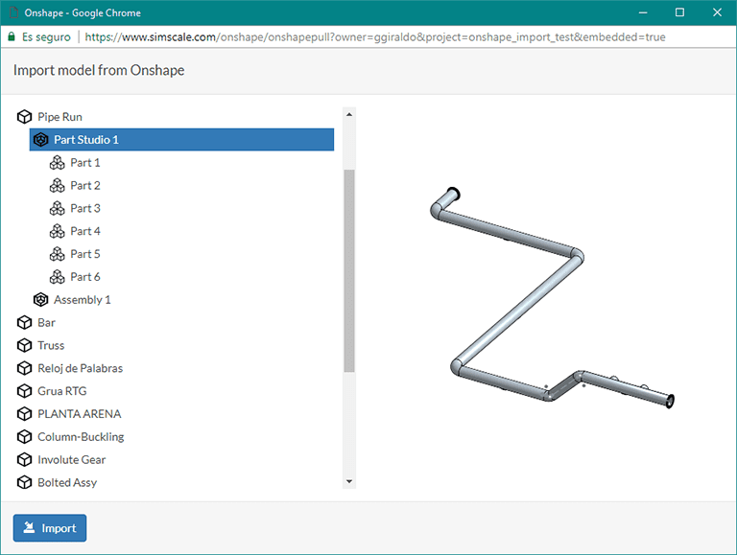The width and height of the screenshot is (737, 555).
Task: Click the Part 6 cubes icon
Action: pos(58,277)
